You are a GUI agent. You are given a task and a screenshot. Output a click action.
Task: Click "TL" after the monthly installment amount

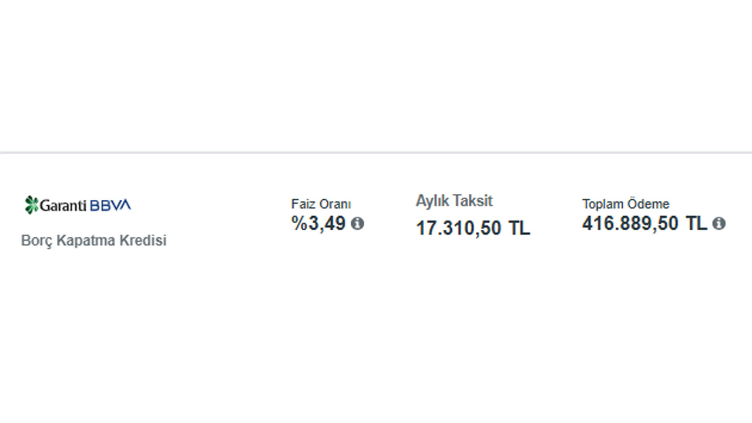tap(519, 228)
